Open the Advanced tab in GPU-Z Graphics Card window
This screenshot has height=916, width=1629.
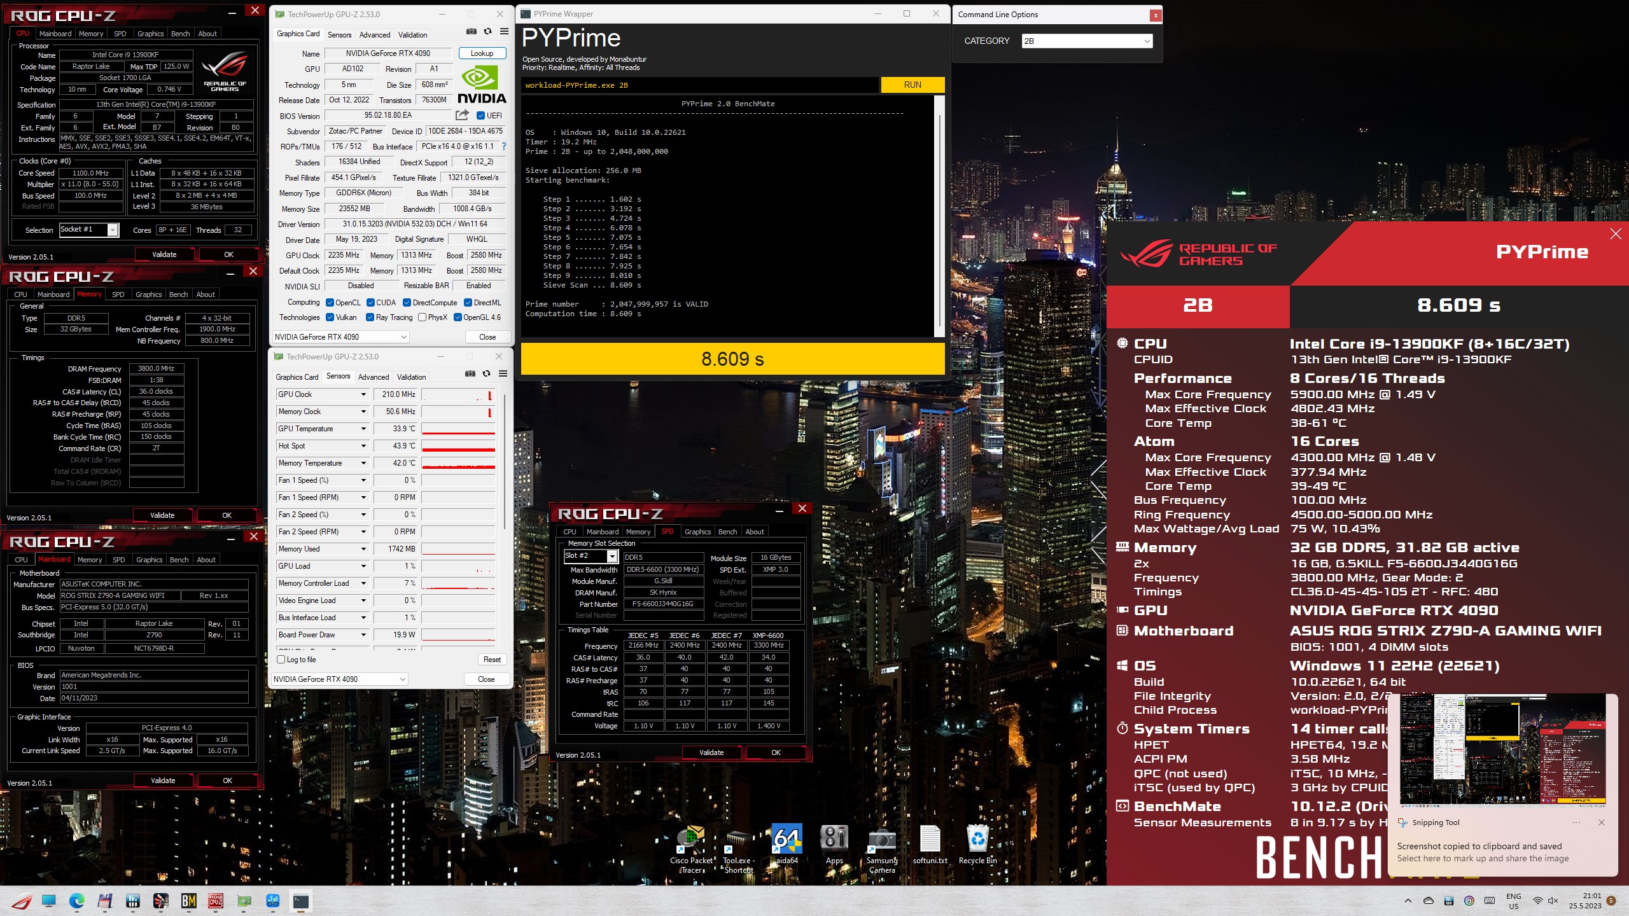click(x=375, y=35)
